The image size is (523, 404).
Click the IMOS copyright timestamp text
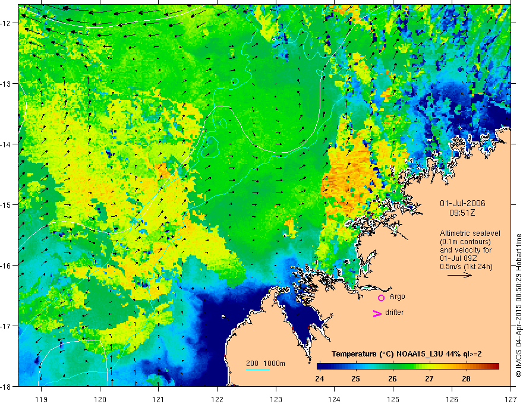pyautogui.click(x=518, y=305)
